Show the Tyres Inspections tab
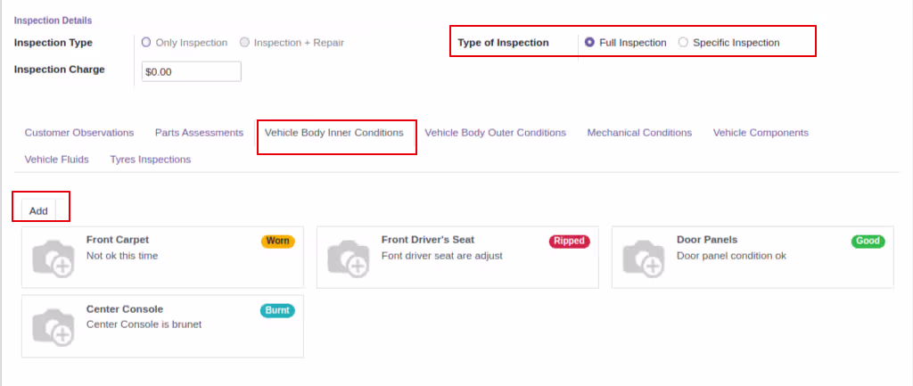Screen dimensions: 913x386 click(150, 160)
